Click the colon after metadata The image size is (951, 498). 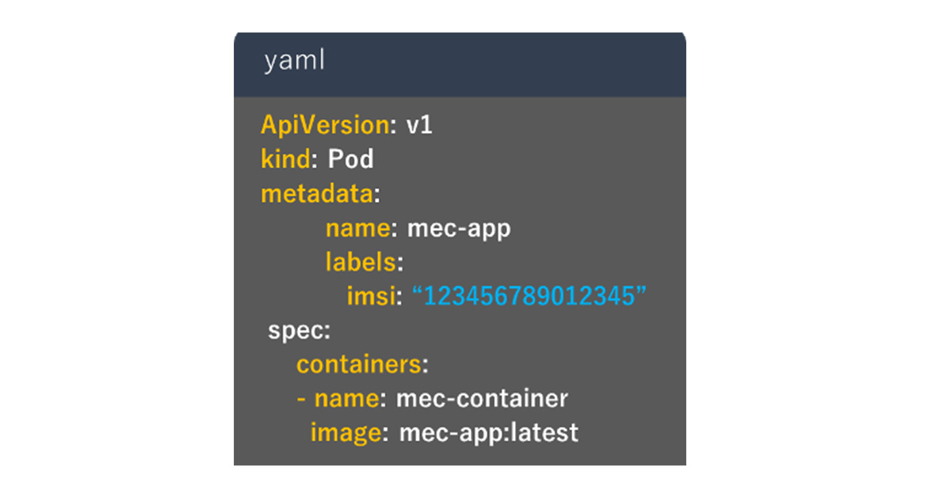(x=377, y=196)
